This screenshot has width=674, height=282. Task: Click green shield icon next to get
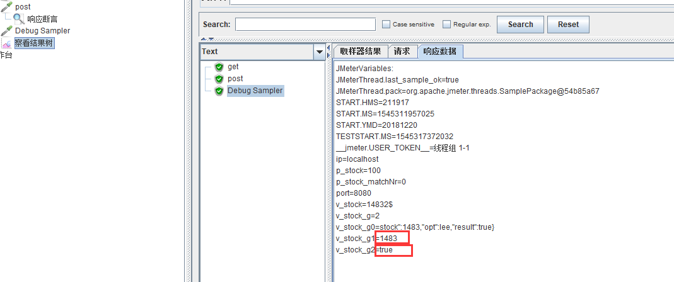[x=219, y=67]
